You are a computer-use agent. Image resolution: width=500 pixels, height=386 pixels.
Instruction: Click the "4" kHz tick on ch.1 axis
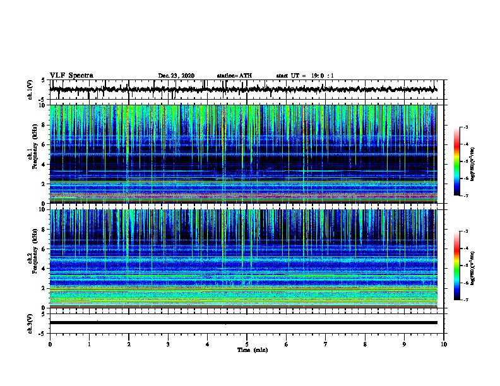pos(44,165)
